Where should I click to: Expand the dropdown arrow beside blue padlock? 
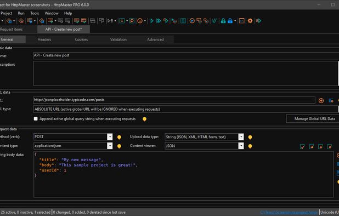click(235, 21)
